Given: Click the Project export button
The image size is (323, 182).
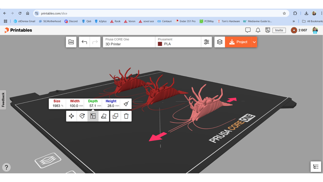Looking at the screenshot, I should [238, 42].
